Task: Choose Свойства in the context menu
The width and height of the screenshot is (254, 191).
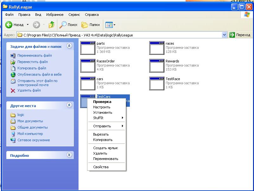Action: pyautogui.click(x=107, y=167)
